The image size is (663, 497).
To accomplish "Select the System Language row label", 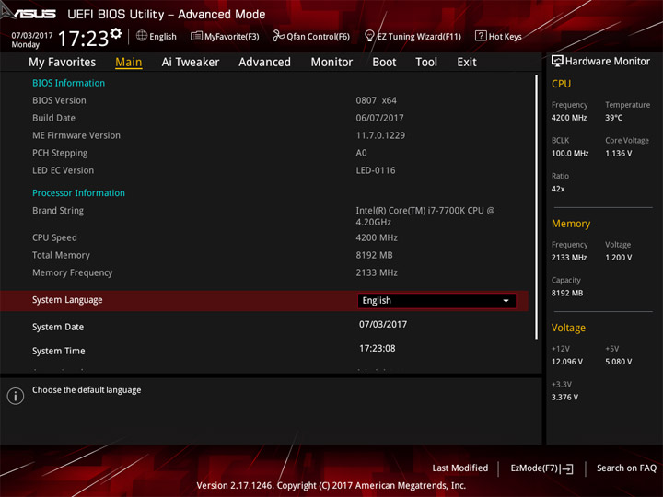I will click(67, 300).
